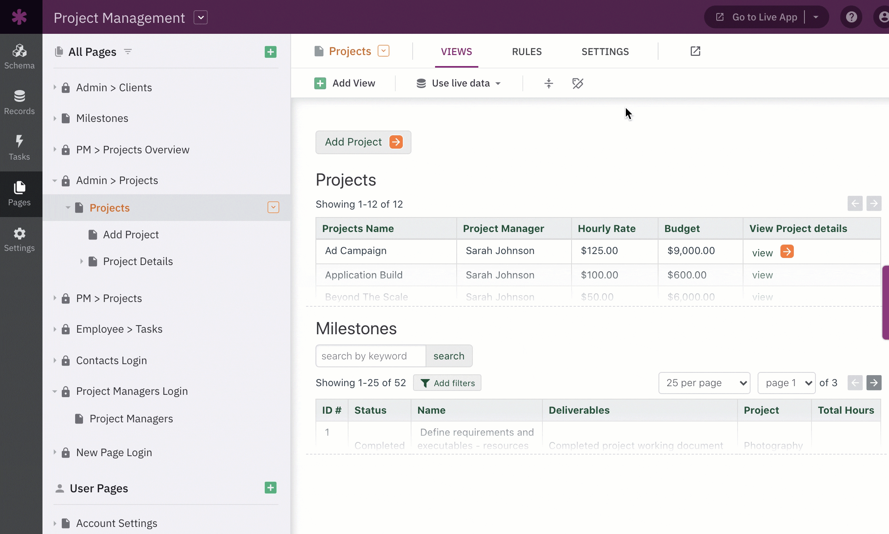Expand PM > Projects Overview
The height and width of the screenshot is (534, 889).
tap(55, 149)
